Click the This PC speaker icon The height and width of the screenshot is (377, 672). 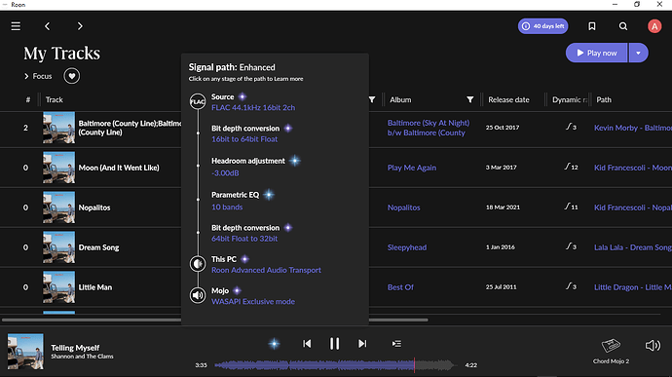[x=198, y=264]
